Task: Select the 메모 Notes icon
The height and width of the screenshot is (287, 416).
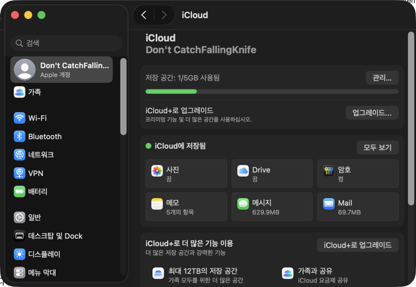Action: 157,204
